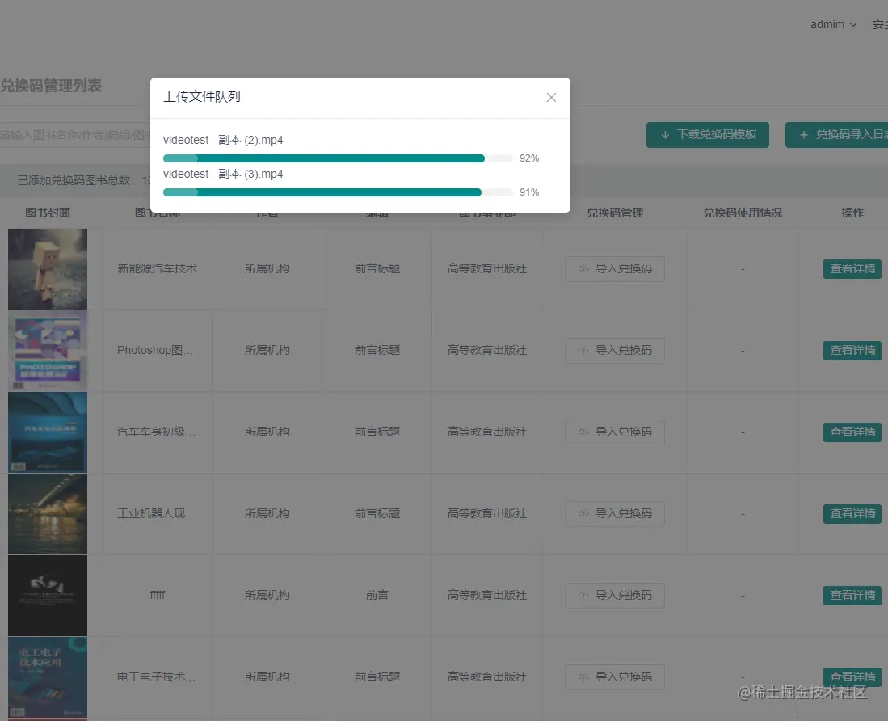Select book title 新能源汽车技术
This screenshot has width=888, height=721.
coord(157,268)
